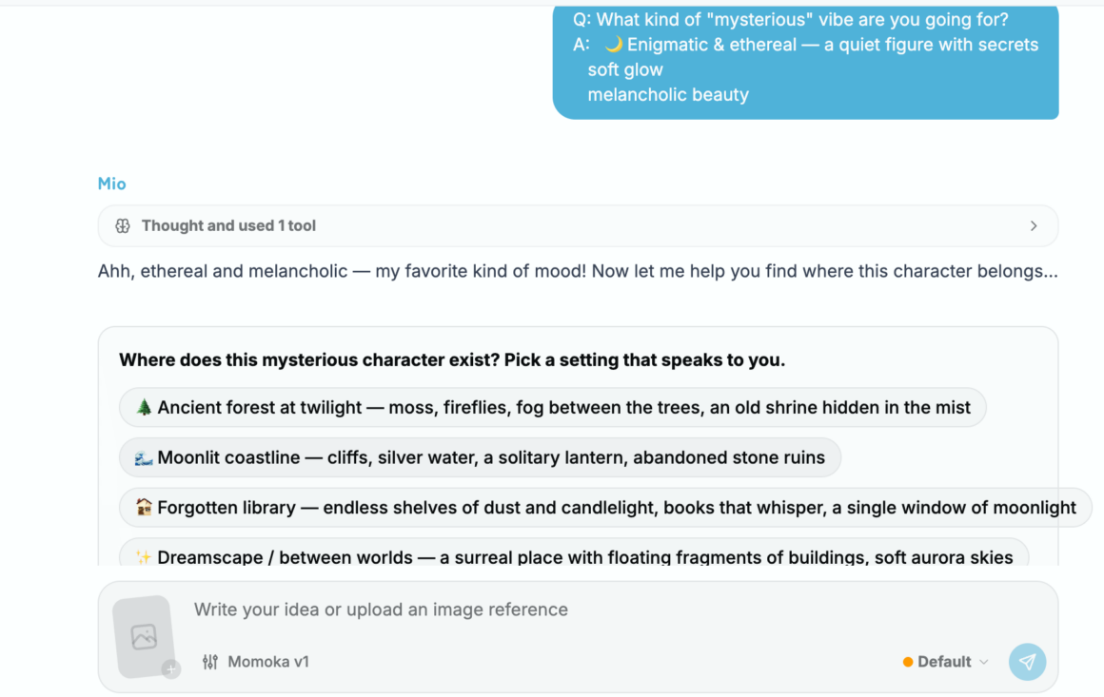Send the message with the paper plane button
Screen dimensions: 1104x697
[x=1027, y=662]
